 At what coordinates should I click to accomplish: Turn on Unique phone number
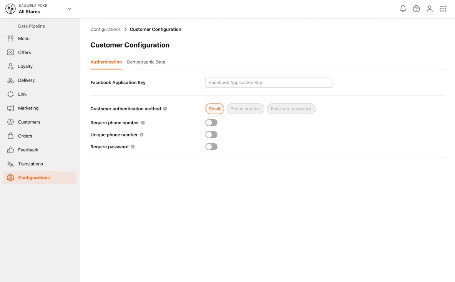click(x=211, y=134)
